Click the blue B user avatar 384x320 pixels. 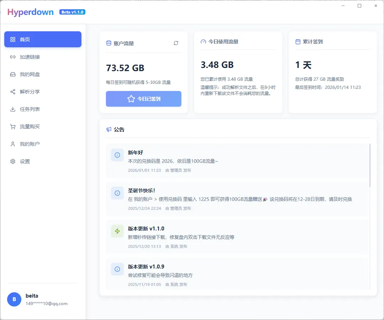(x=14, y=299)
